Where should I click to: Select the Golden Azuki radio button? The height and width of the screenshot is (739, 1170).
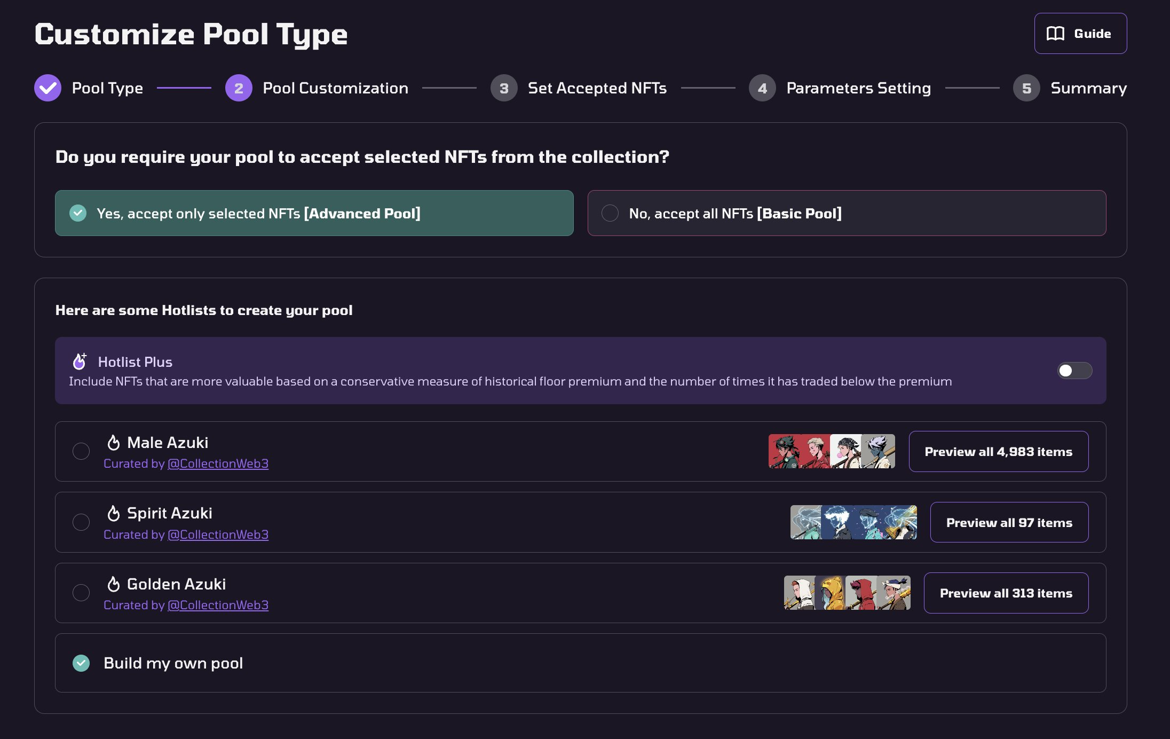pyautogui.click(x=81, y=593)
